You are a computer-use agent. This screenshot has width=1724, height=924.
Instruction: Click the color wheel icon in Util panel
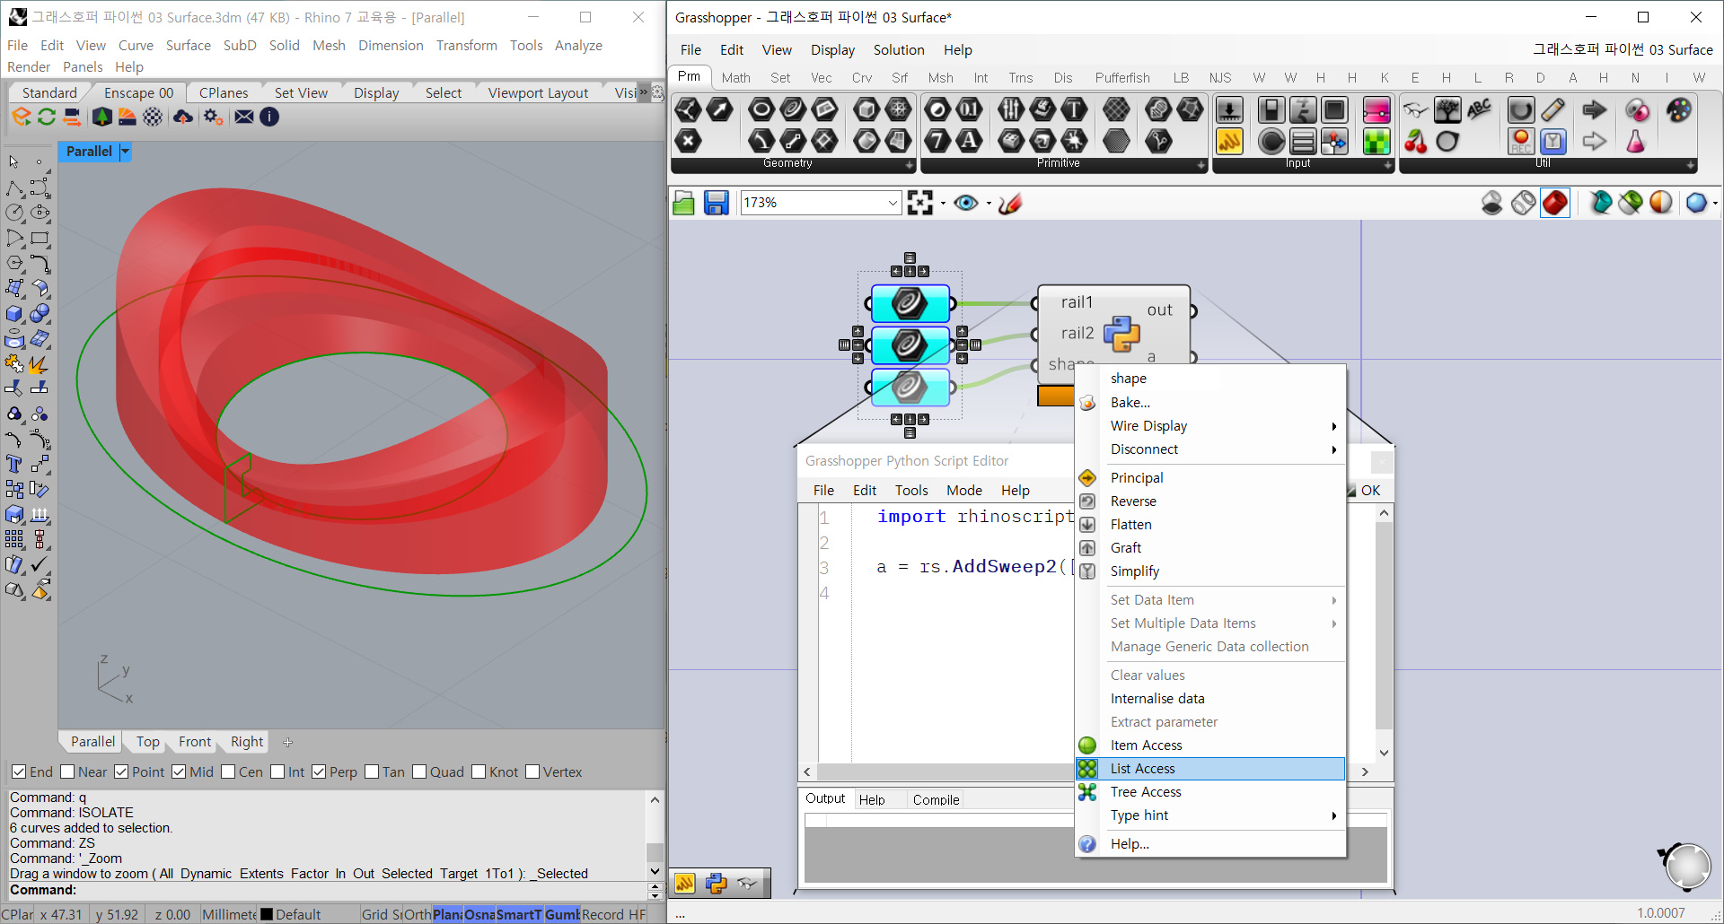(x=1678, y=110)
